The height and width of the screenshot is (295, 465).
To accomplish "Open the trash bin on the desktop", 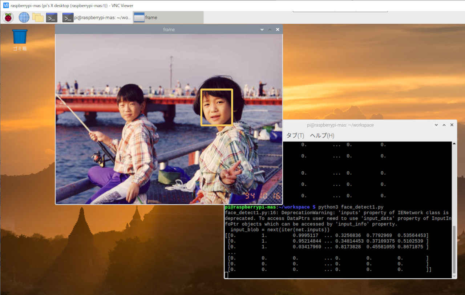I will [x=20, y=37].
